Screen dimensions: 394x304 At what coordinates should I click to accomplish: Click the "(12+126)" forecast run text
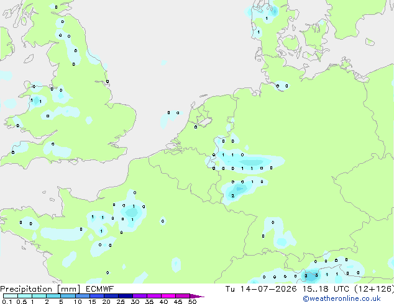click(374, 289)
